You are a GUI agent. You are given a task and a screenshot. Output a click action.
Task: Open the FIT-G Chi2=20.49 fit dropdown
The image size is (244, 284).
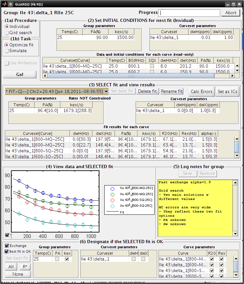57,91
